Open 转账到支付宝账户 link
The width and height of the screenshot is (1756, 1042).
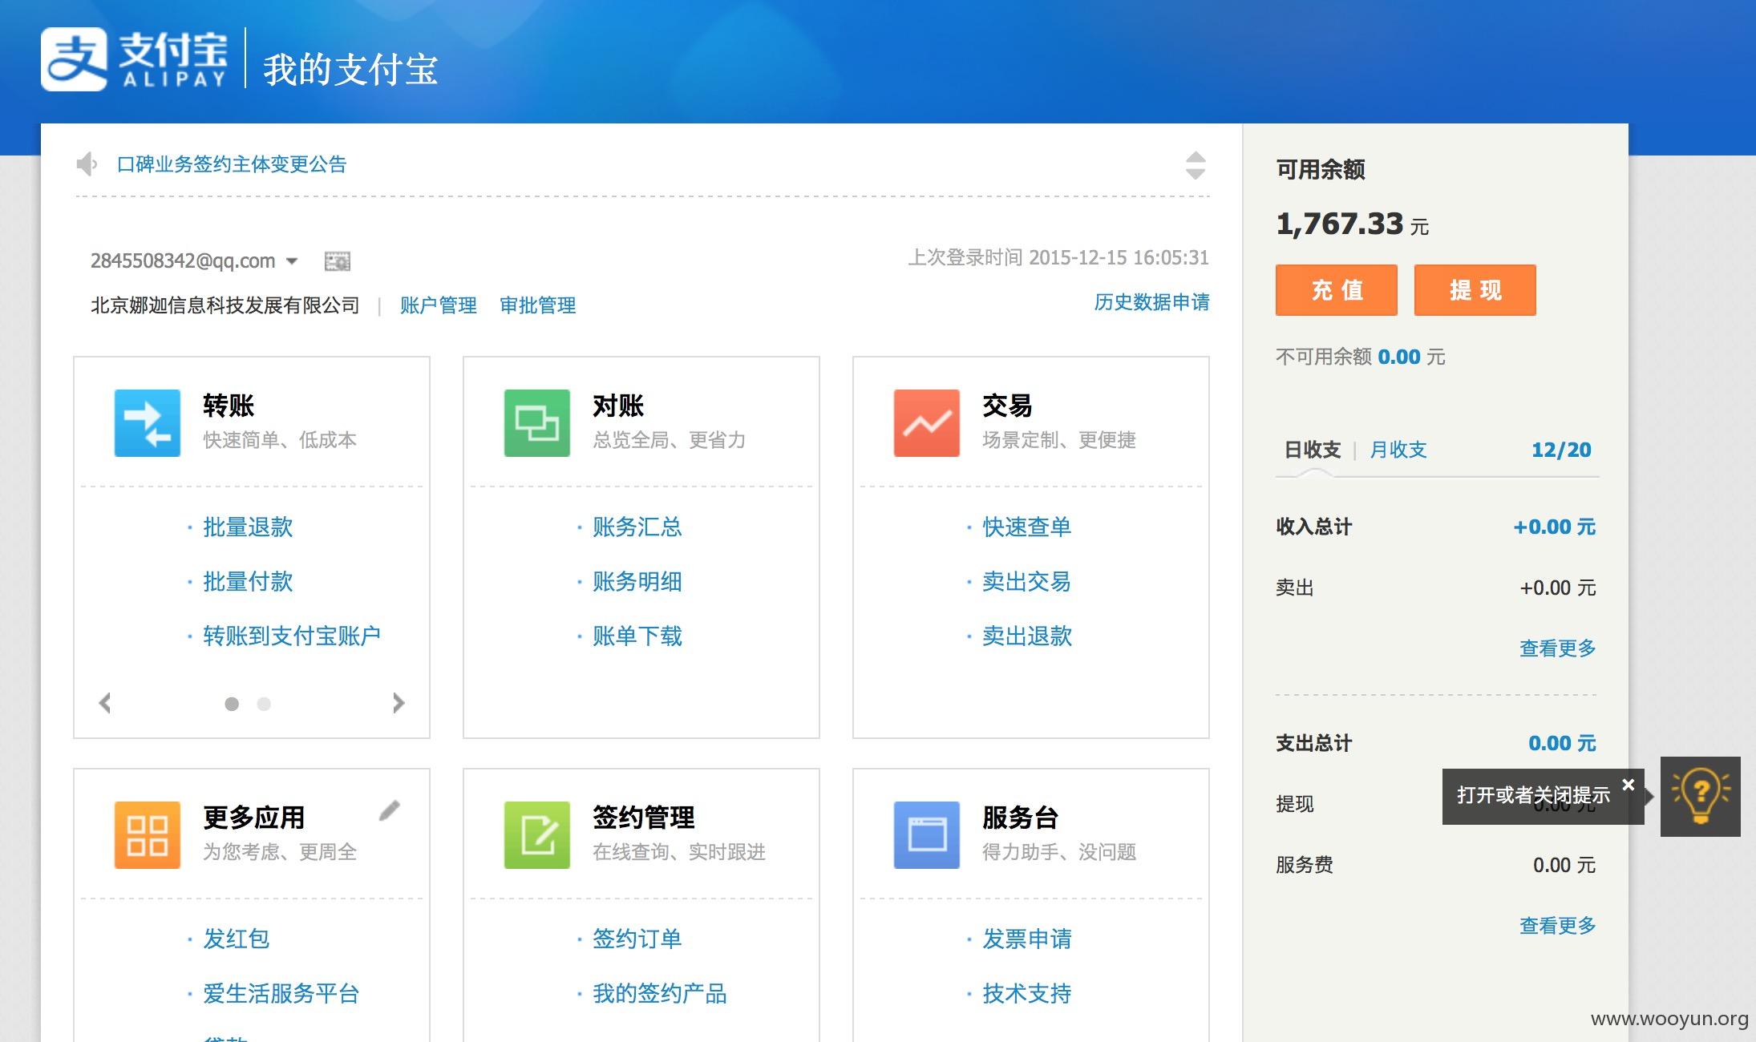(292, 636)
